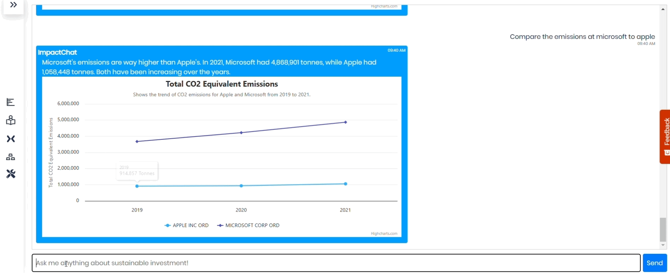Image resolution: width=670 pixels, height=277 pixels.
Task: Click the chart subtitle about Apple and Microsoft trend
Action: [222, 95]
